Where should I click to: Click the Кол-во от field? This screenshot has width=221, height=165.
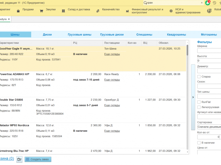click(209, 137)
